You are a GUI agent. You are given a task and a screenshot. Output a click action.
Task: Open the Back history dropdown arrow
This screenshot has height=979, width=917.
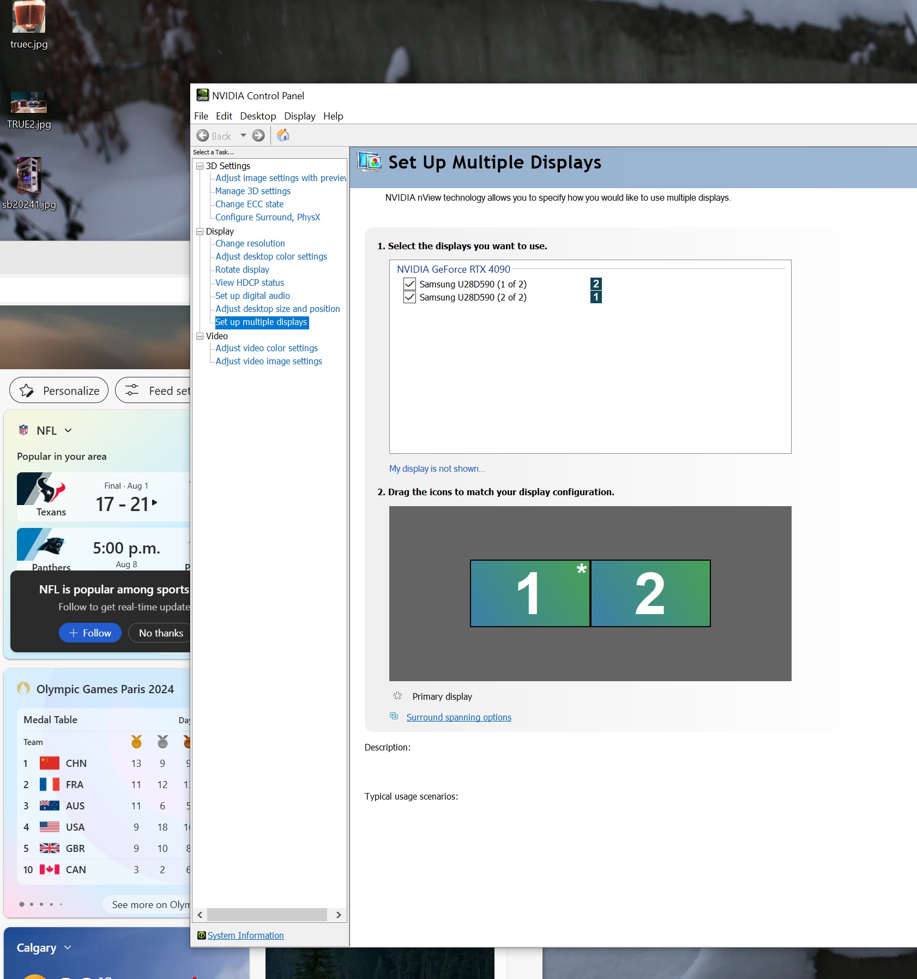pos(243,136)
